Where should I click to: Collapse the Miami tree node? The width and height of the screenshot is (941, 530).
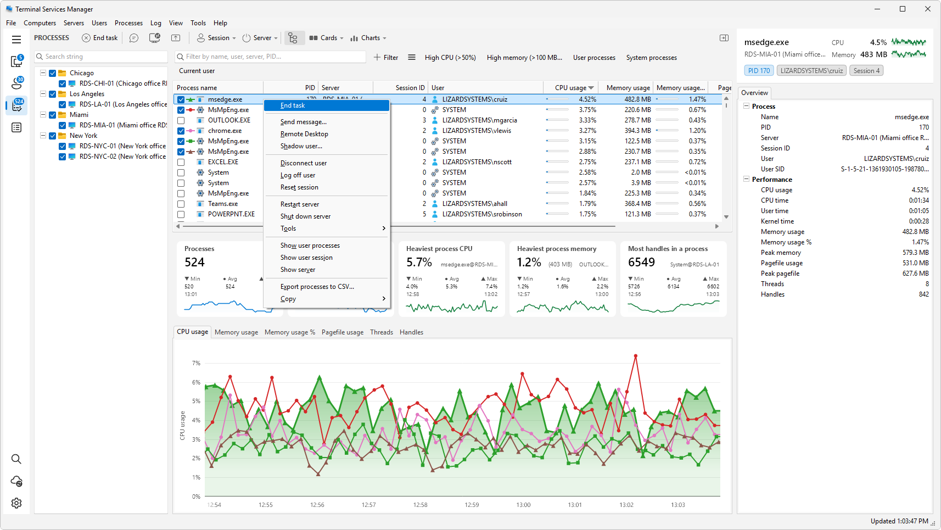(x=43, y=115)
